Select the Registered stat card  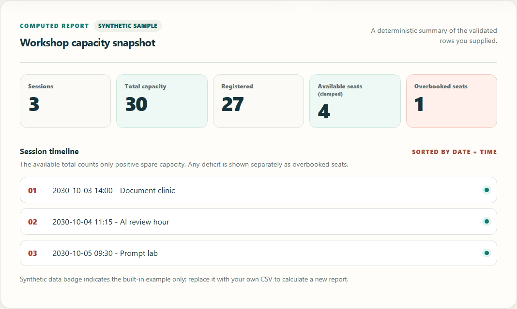click(x=258, y=101)
